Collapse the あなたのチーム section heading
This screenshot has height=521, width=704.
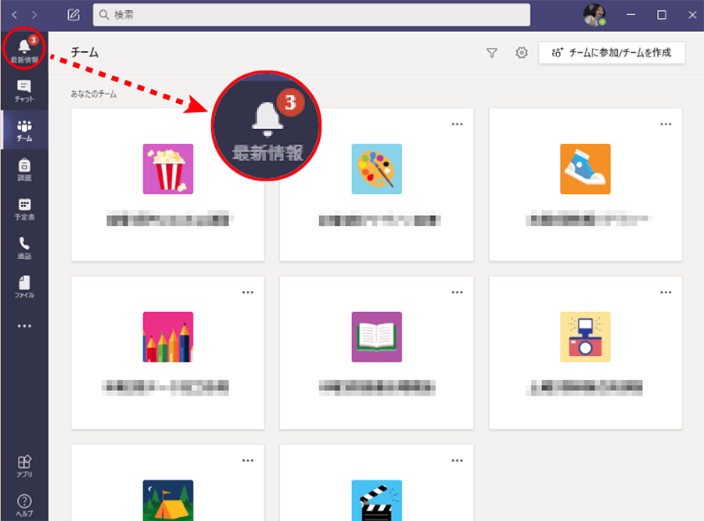pyautogui.click(x=93, y=94)
